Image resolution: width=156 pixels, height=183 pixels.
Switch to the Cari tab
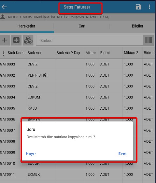click(x=82, y=26)
